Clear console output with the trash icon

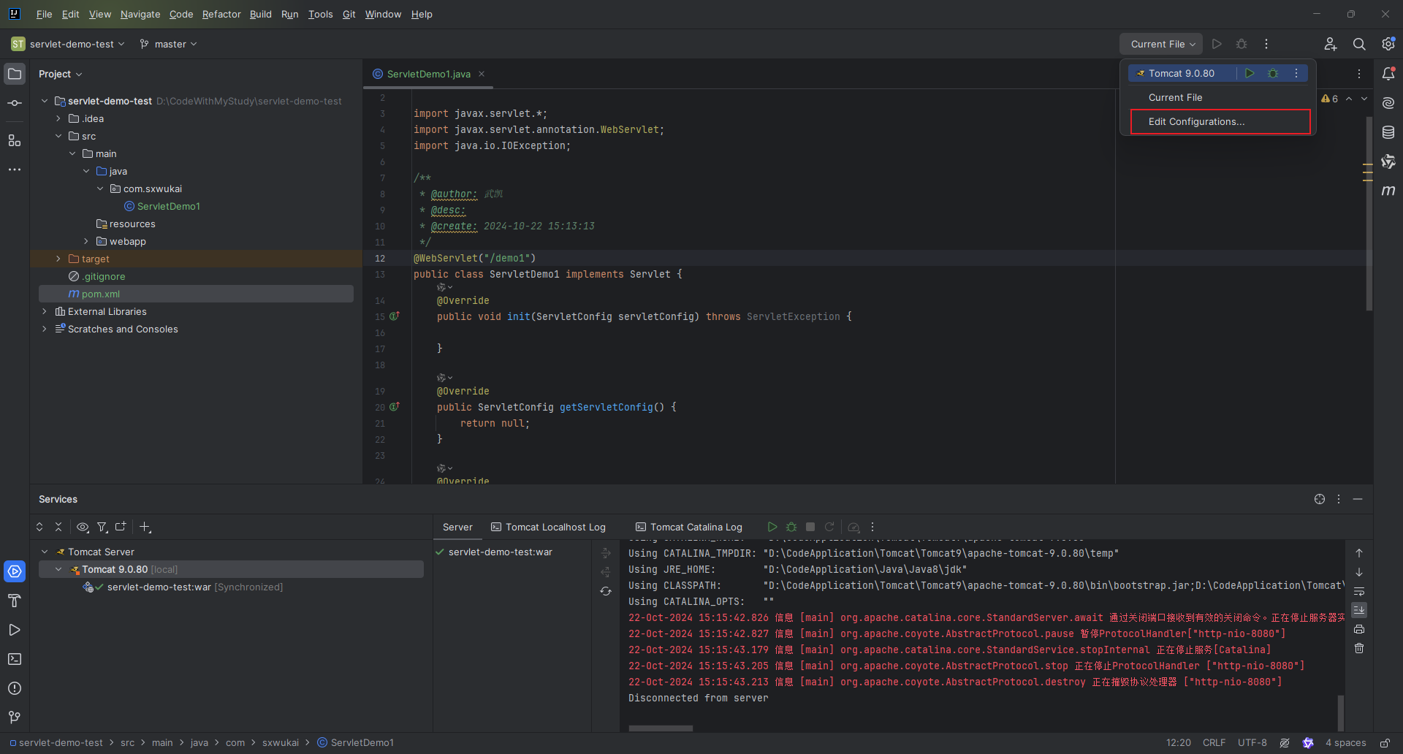pos(1359,648)
